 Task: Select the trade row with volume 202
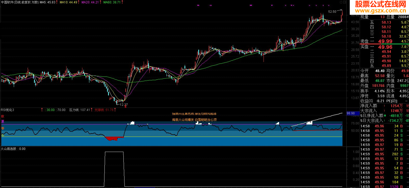point(384,154)
